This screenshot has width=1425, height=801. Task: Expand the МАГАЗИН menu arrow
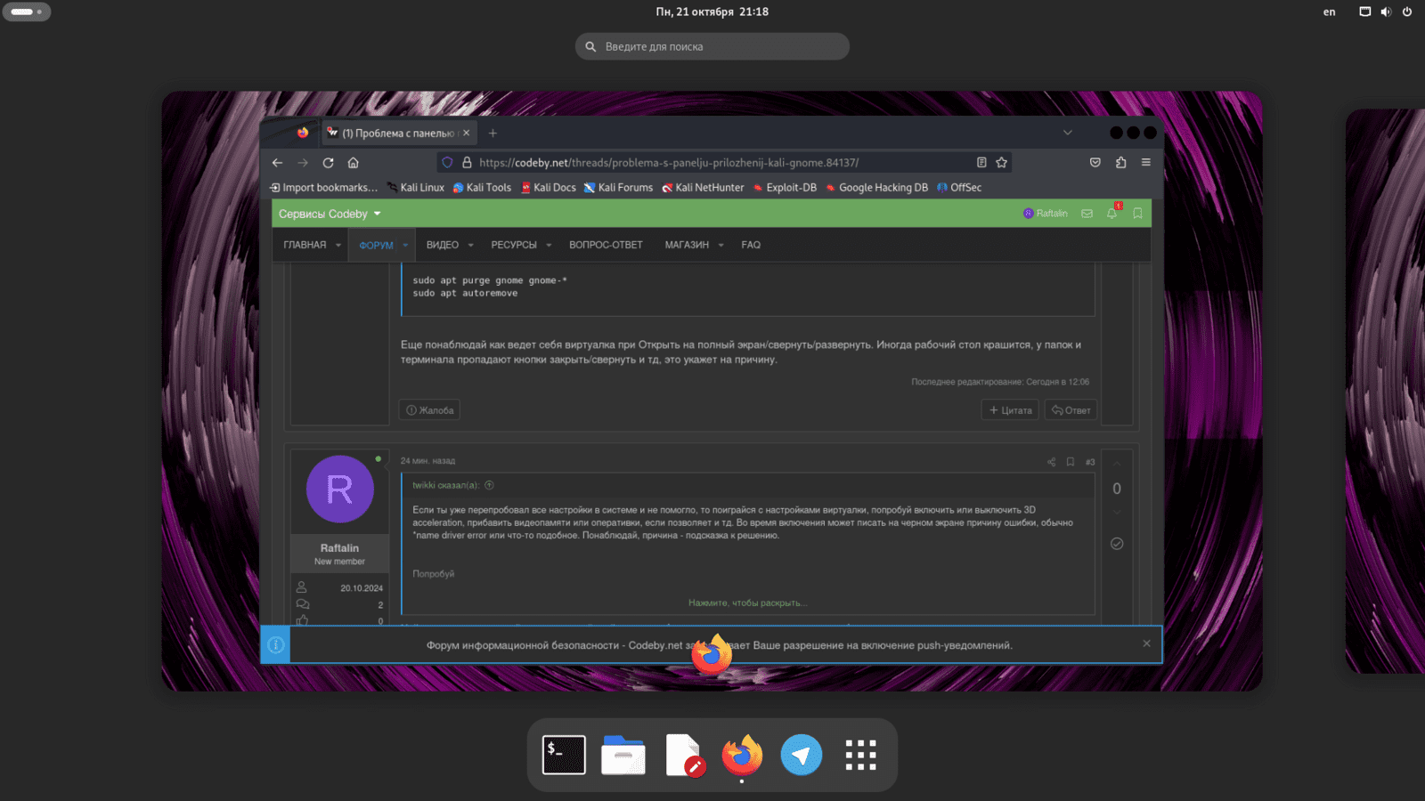(721, 246)
